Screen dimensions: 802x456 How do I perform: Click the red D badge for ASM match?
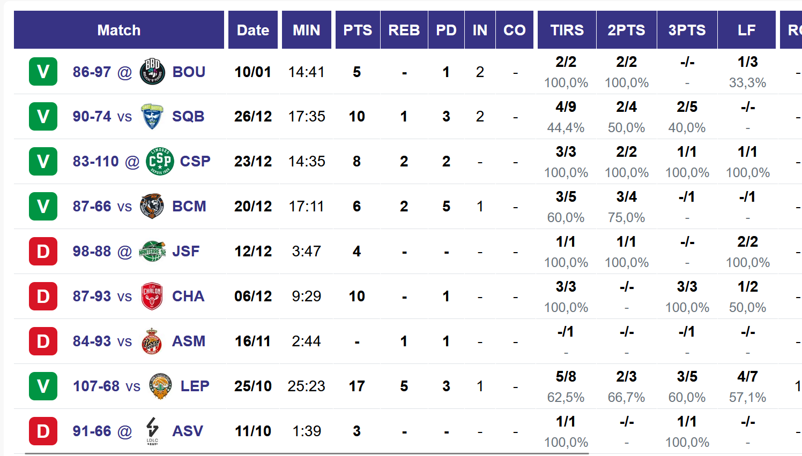43,341
